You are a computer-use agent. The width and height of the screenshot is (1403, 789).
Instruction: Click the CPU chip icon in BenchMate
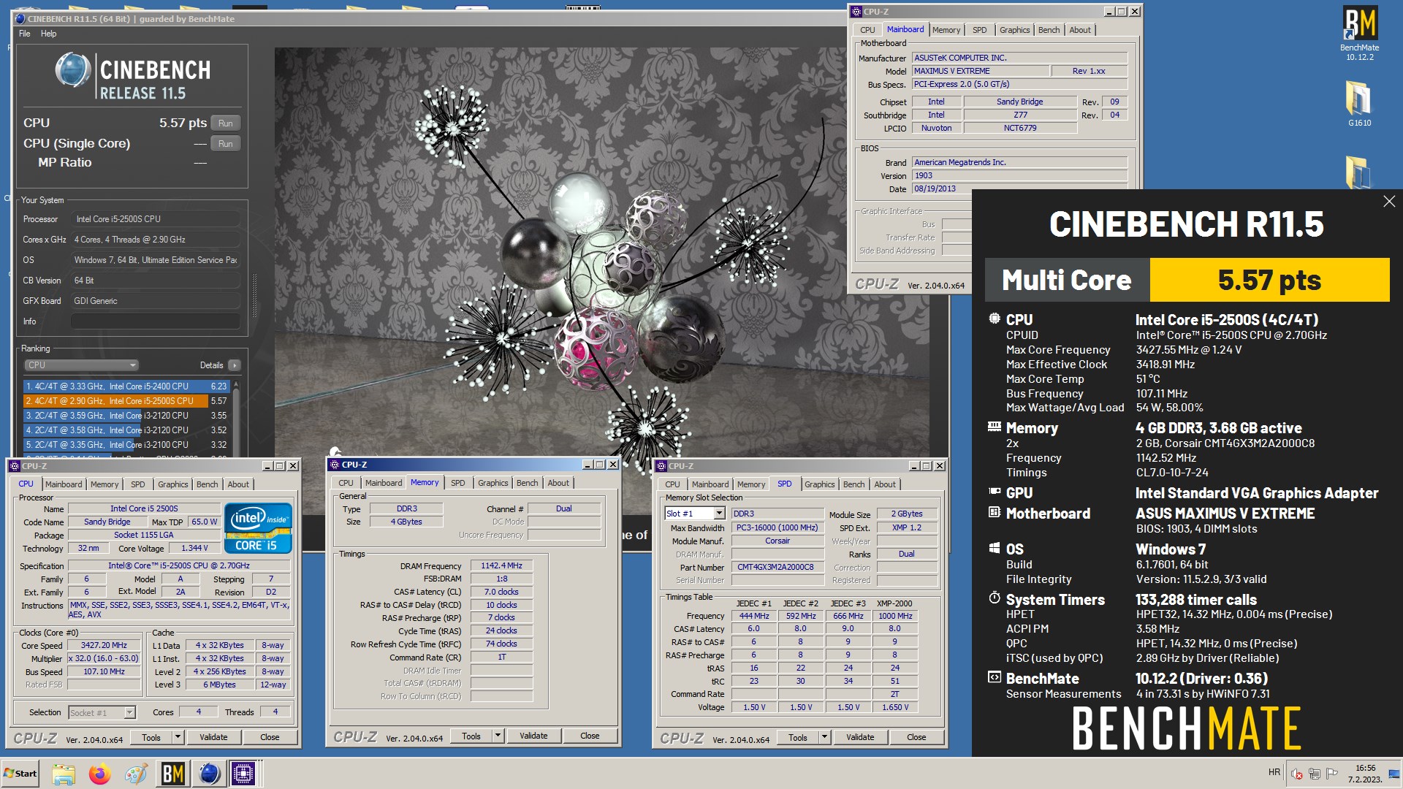point(995,319)
